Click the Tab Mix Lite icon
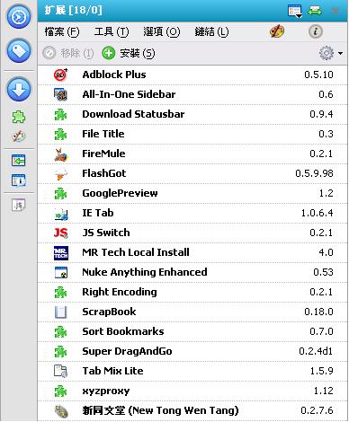Screen dimensions: 349x422 coord(61,371)
